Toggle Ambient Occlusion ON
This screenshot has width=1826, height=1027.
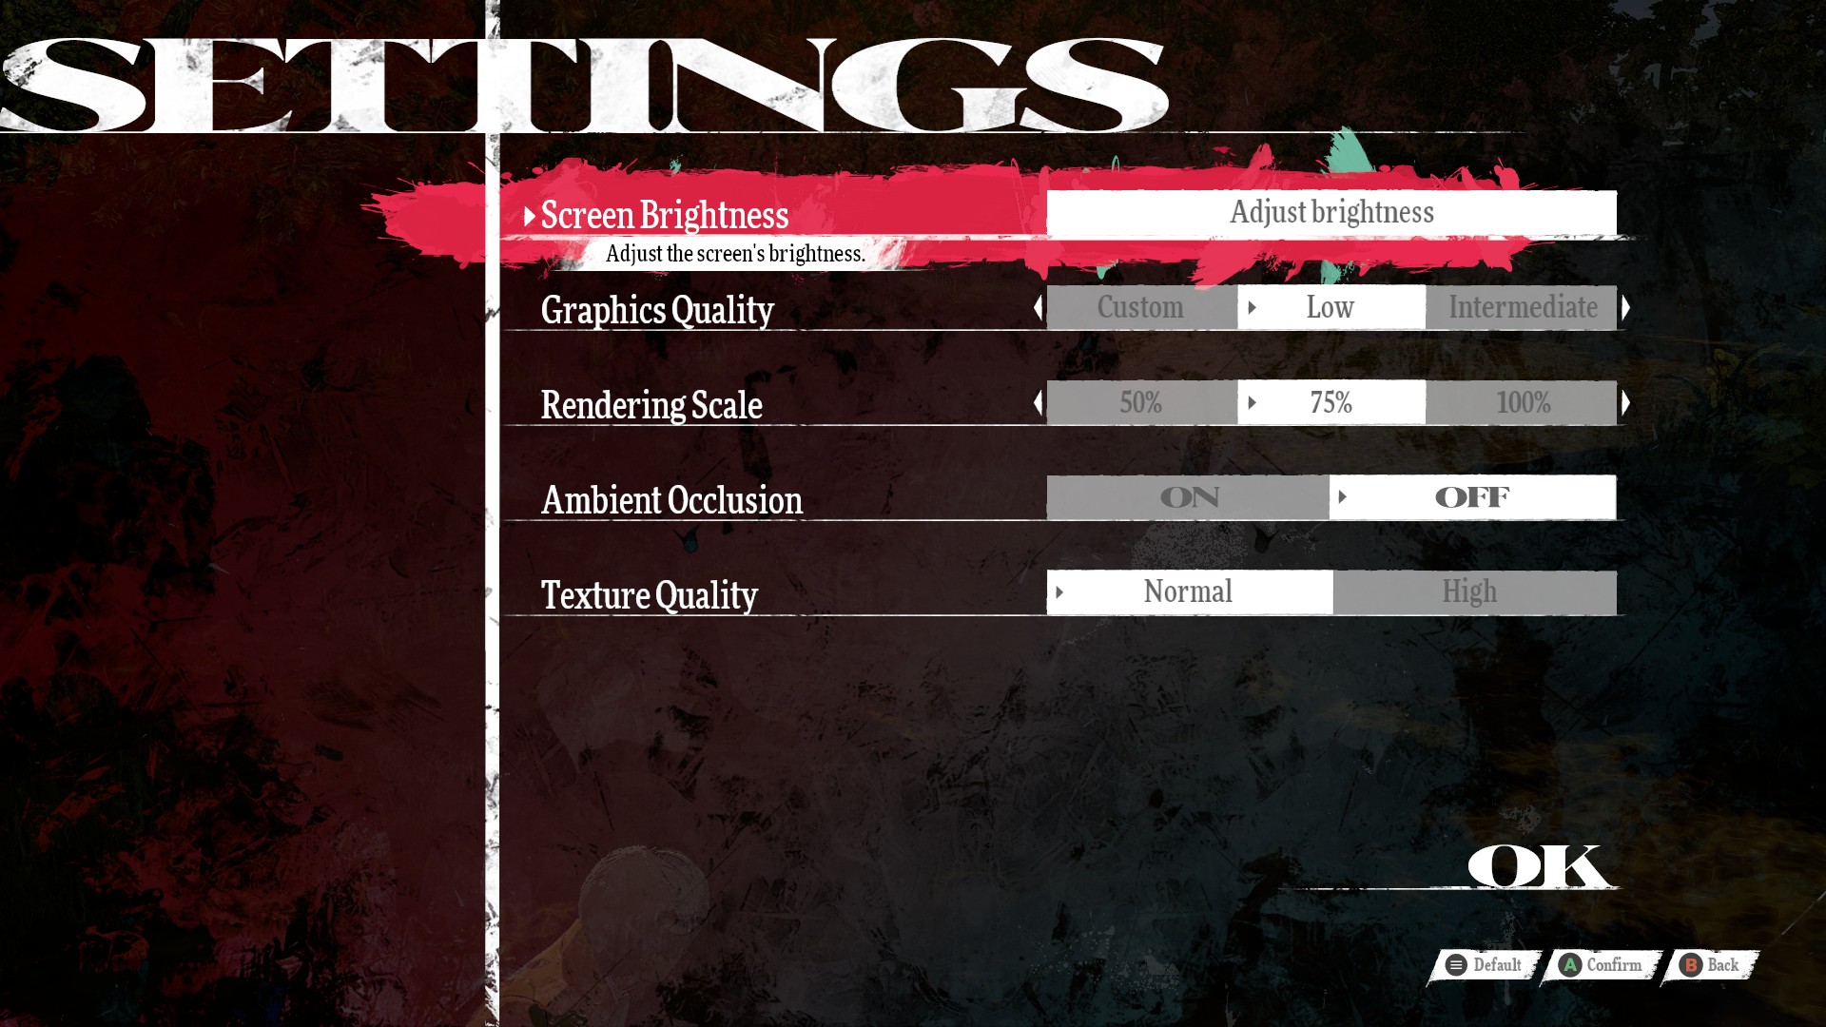[x=1189, y=496]
